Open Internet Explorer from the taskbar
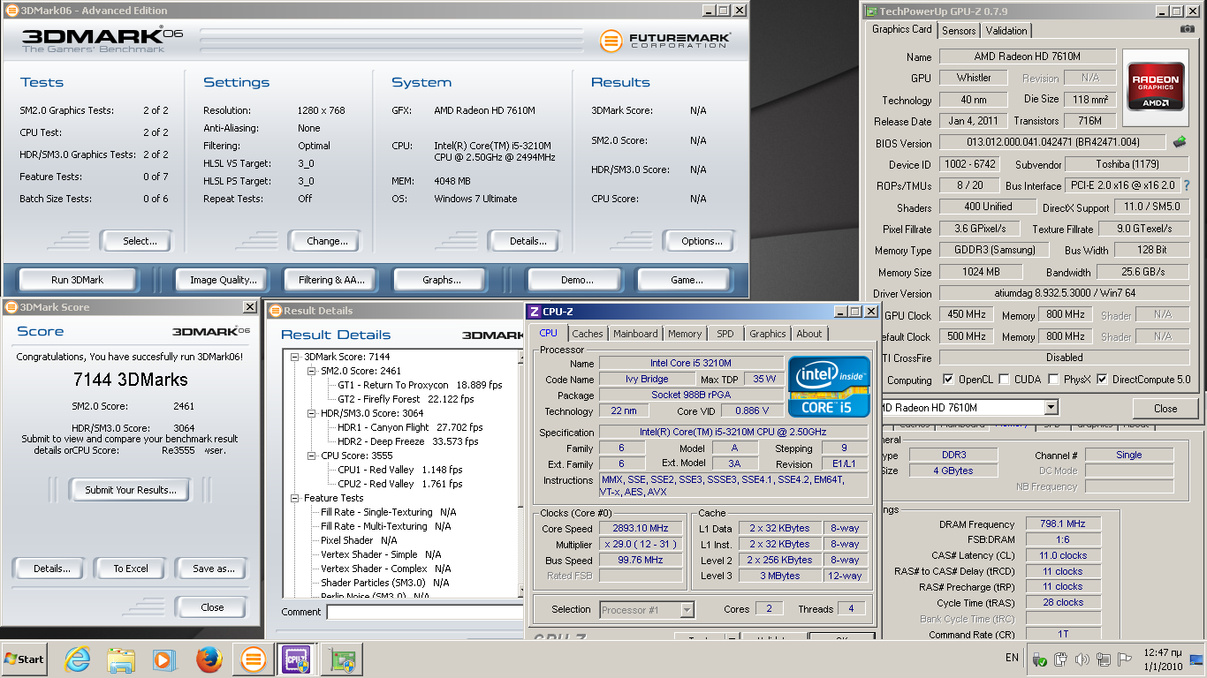 [78, 659]
